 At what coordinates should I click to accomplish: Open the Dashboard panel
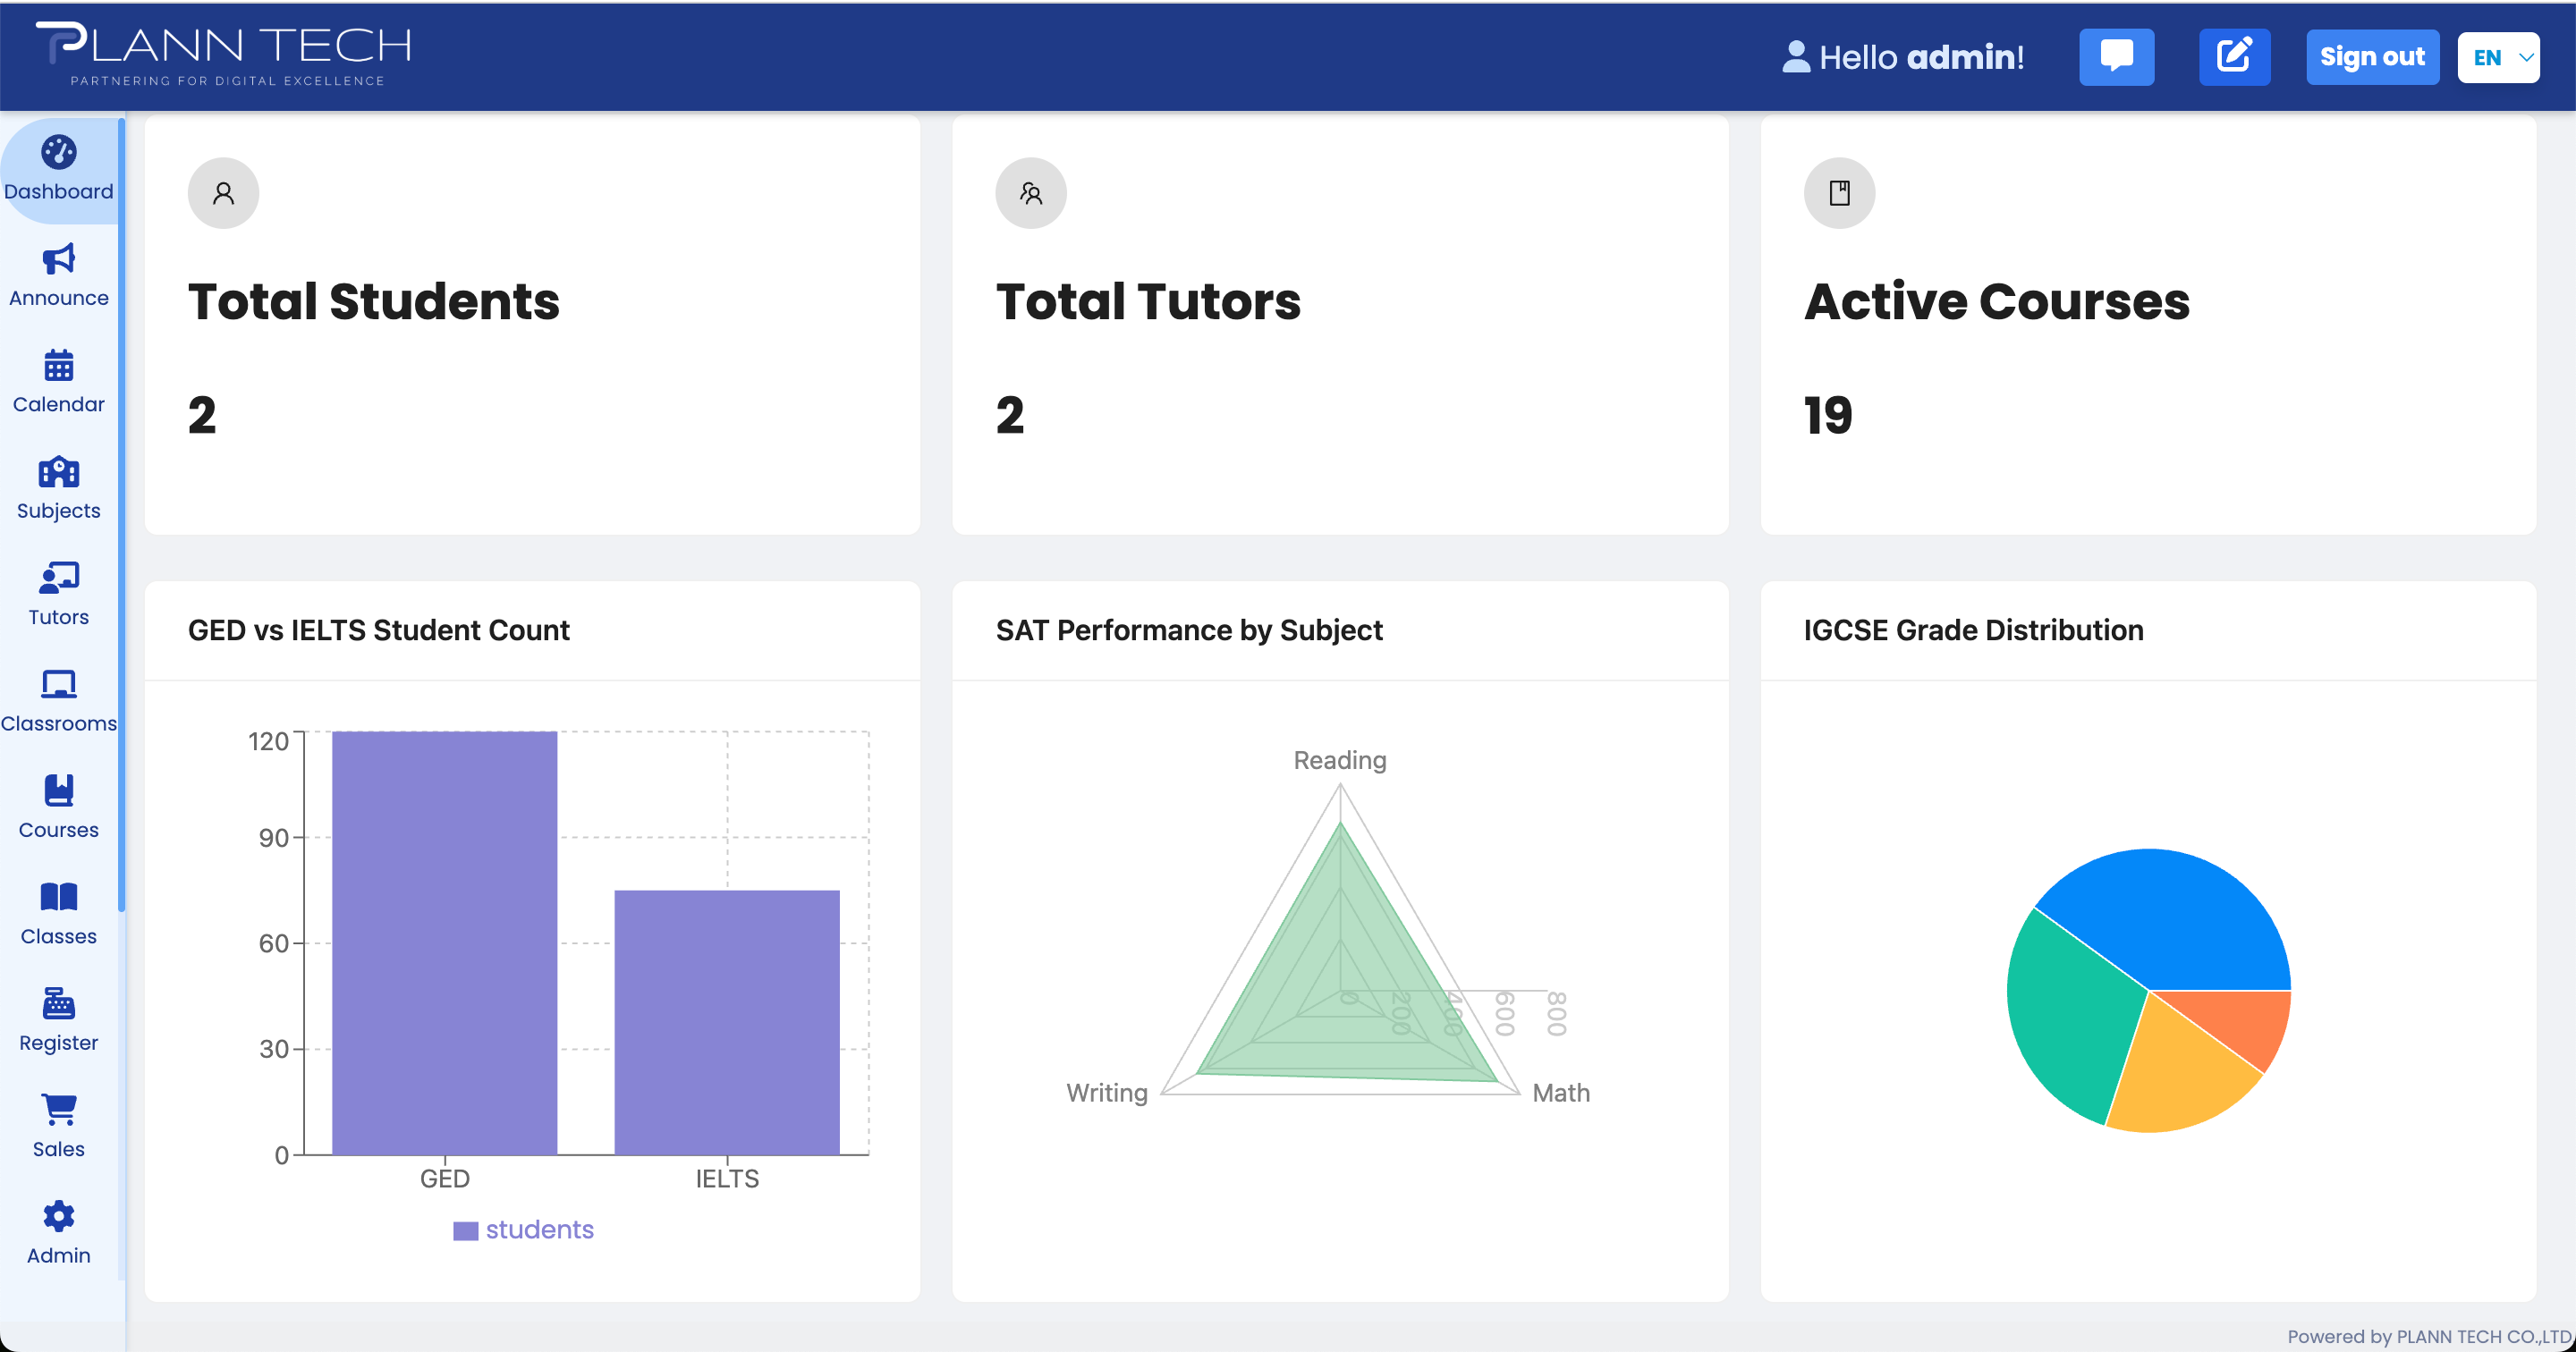pyautogui.click(x=58, y=170)
